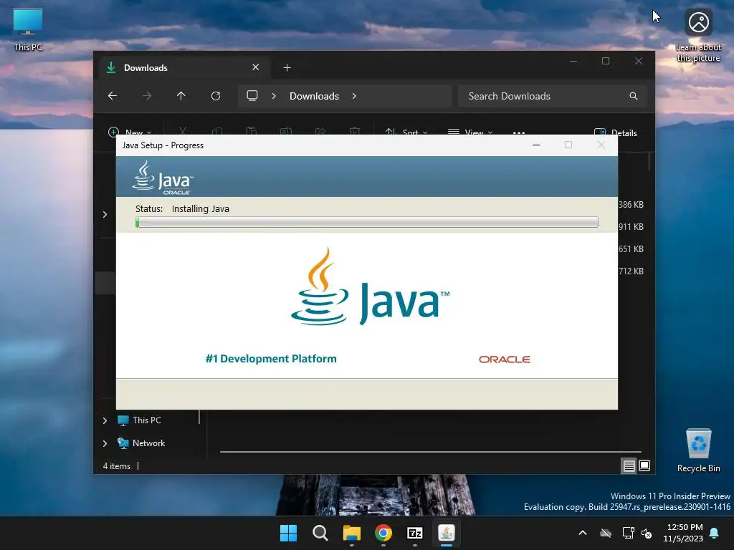Open the New dropdown in Explorer toolbar
This screenshot has width=734, height=550.
tap(130, 132)
